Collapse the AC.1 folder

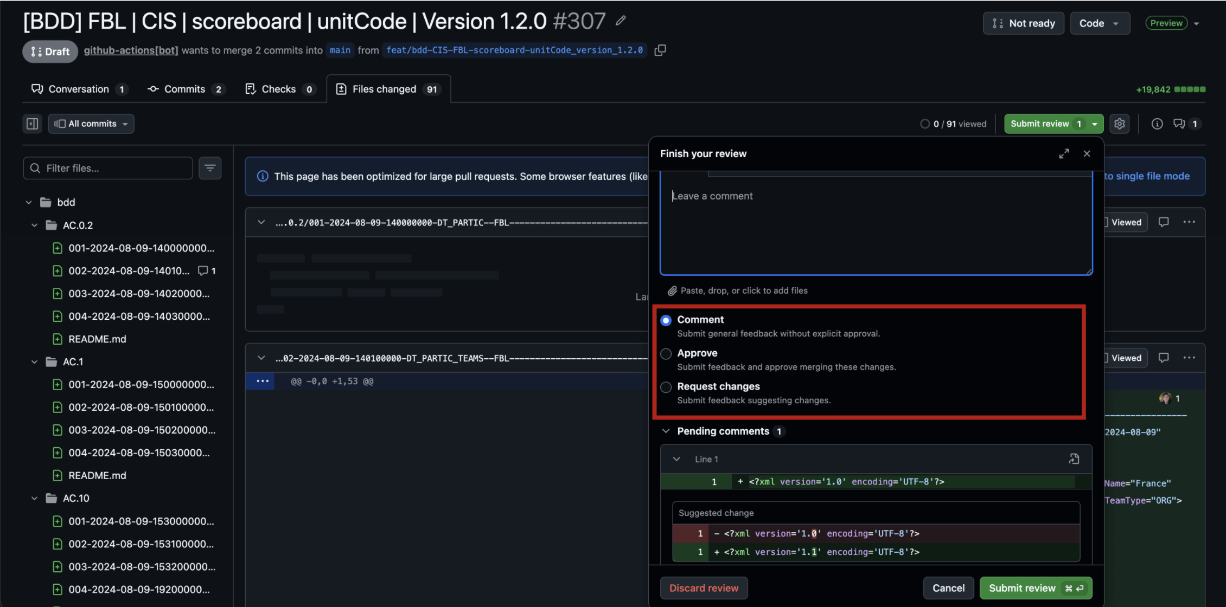[34, 361]
